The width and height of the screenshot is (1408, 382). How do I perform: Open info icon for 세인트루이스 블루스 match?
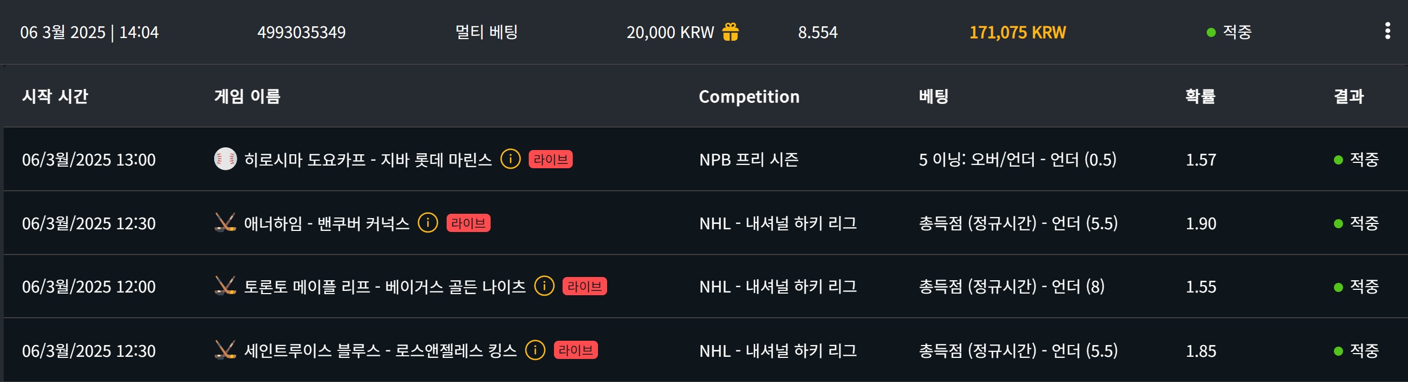(535, 350)
